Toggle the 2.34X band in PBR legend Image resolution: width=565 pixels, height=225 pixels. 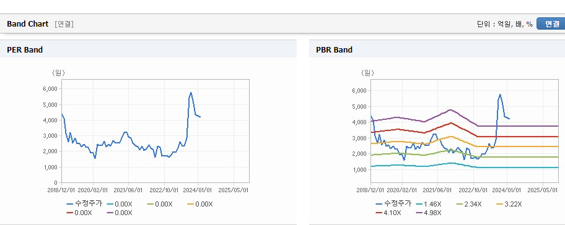(x=469, y=204)
